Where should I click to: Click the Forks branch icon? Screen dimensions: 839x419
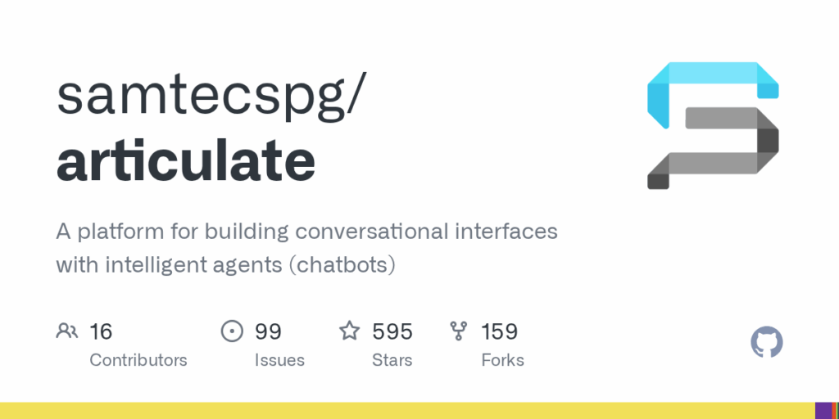(459, 331)
